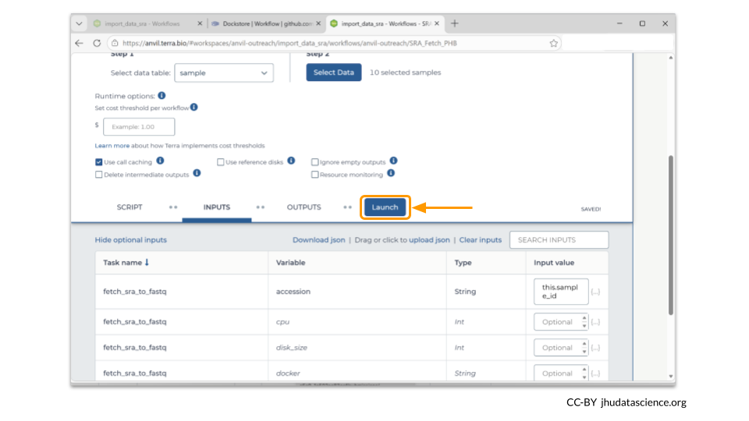Image resolution: width=749 pixels, height=421 pixels.
Task: Open the Select data table dropdown
Action: 224,73
